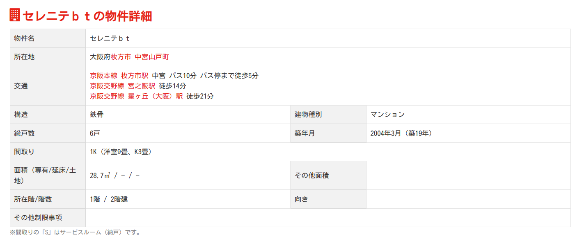
Task: Click the セレニテｂｔの物件詳細 heading text
Action: pos(87,16)
